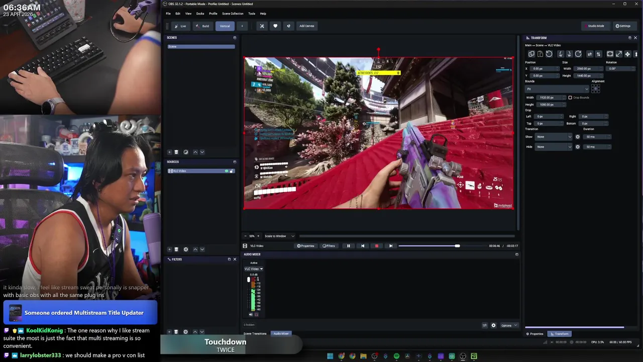Toggle the Crop Bounds checkbox
The width and height of the screenshot is (643, 362).
[570, 98]
